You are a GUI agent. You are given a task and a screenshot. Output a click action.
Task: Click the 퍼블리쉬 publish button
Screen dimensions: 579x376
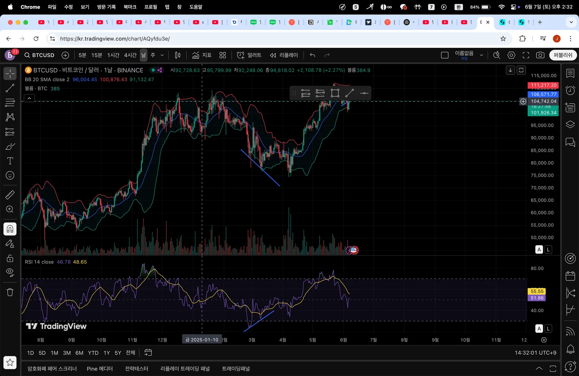click(x=563, y=55)
